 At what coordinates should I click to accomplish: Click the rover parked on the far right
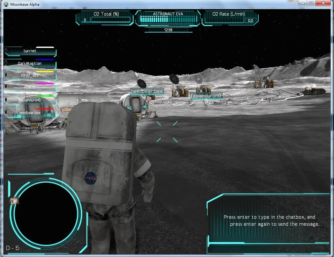(x=315, y=91)
